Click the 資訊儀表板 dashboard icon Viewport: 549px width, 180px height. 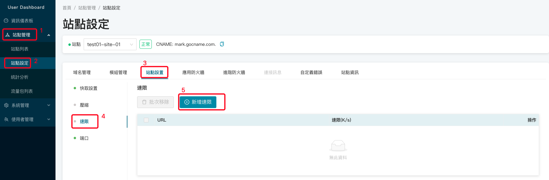click(6, 21)
